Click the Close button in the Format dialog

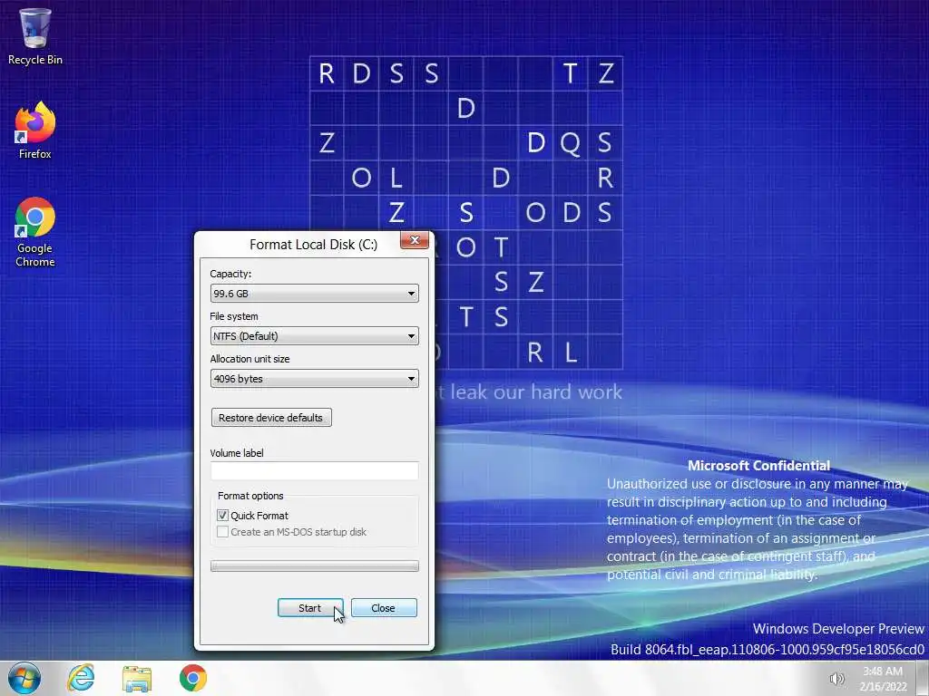point(384,608)
